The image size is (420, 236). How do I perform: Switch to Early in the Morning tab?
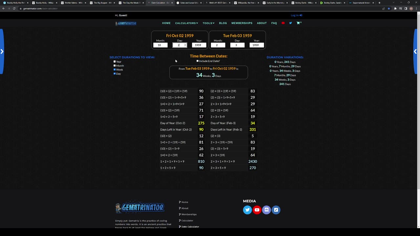point(275,3)
